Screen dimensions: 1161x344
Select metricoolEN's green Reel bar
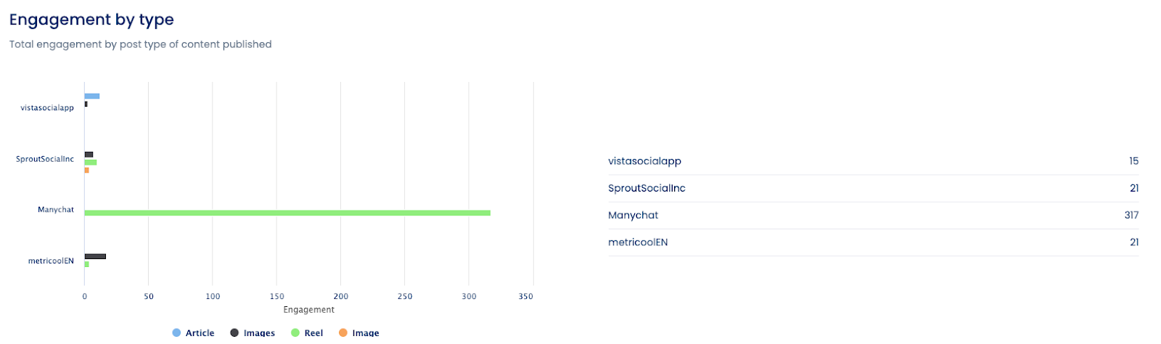pyautogui.click(x=86, y=264)
